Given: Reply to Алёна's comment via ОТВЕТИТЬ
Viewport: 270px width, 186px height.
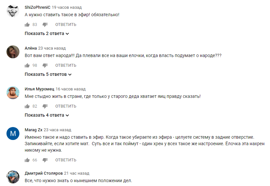Looking at the screenshot, I should point(66,65).
